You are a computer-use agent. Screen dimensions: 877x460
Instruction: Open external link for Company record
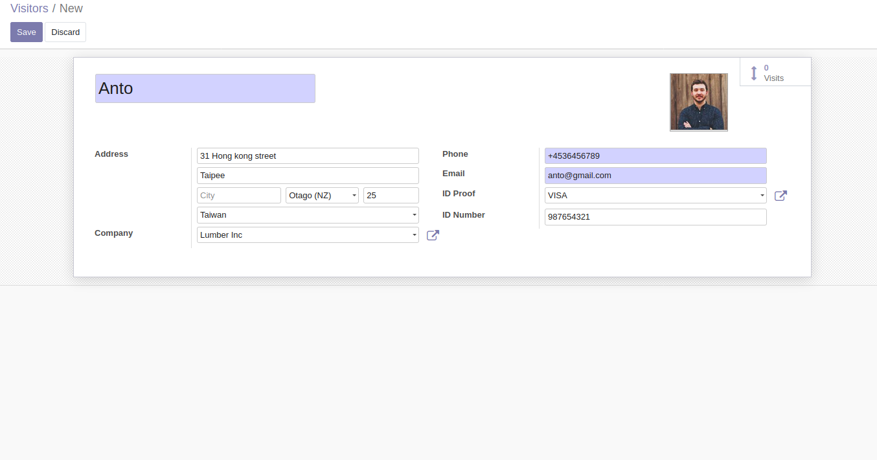433,235
